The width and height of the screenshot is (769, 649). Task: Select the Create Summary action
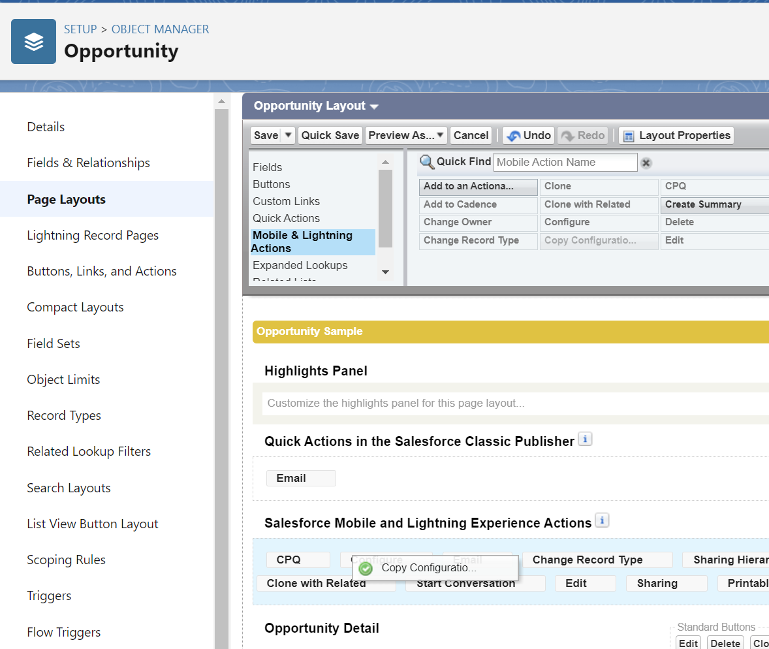coord(715,204)
